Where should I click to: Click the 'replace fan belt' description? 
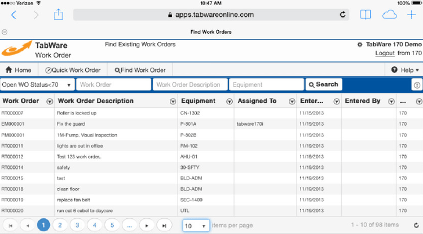click(73, 200)
